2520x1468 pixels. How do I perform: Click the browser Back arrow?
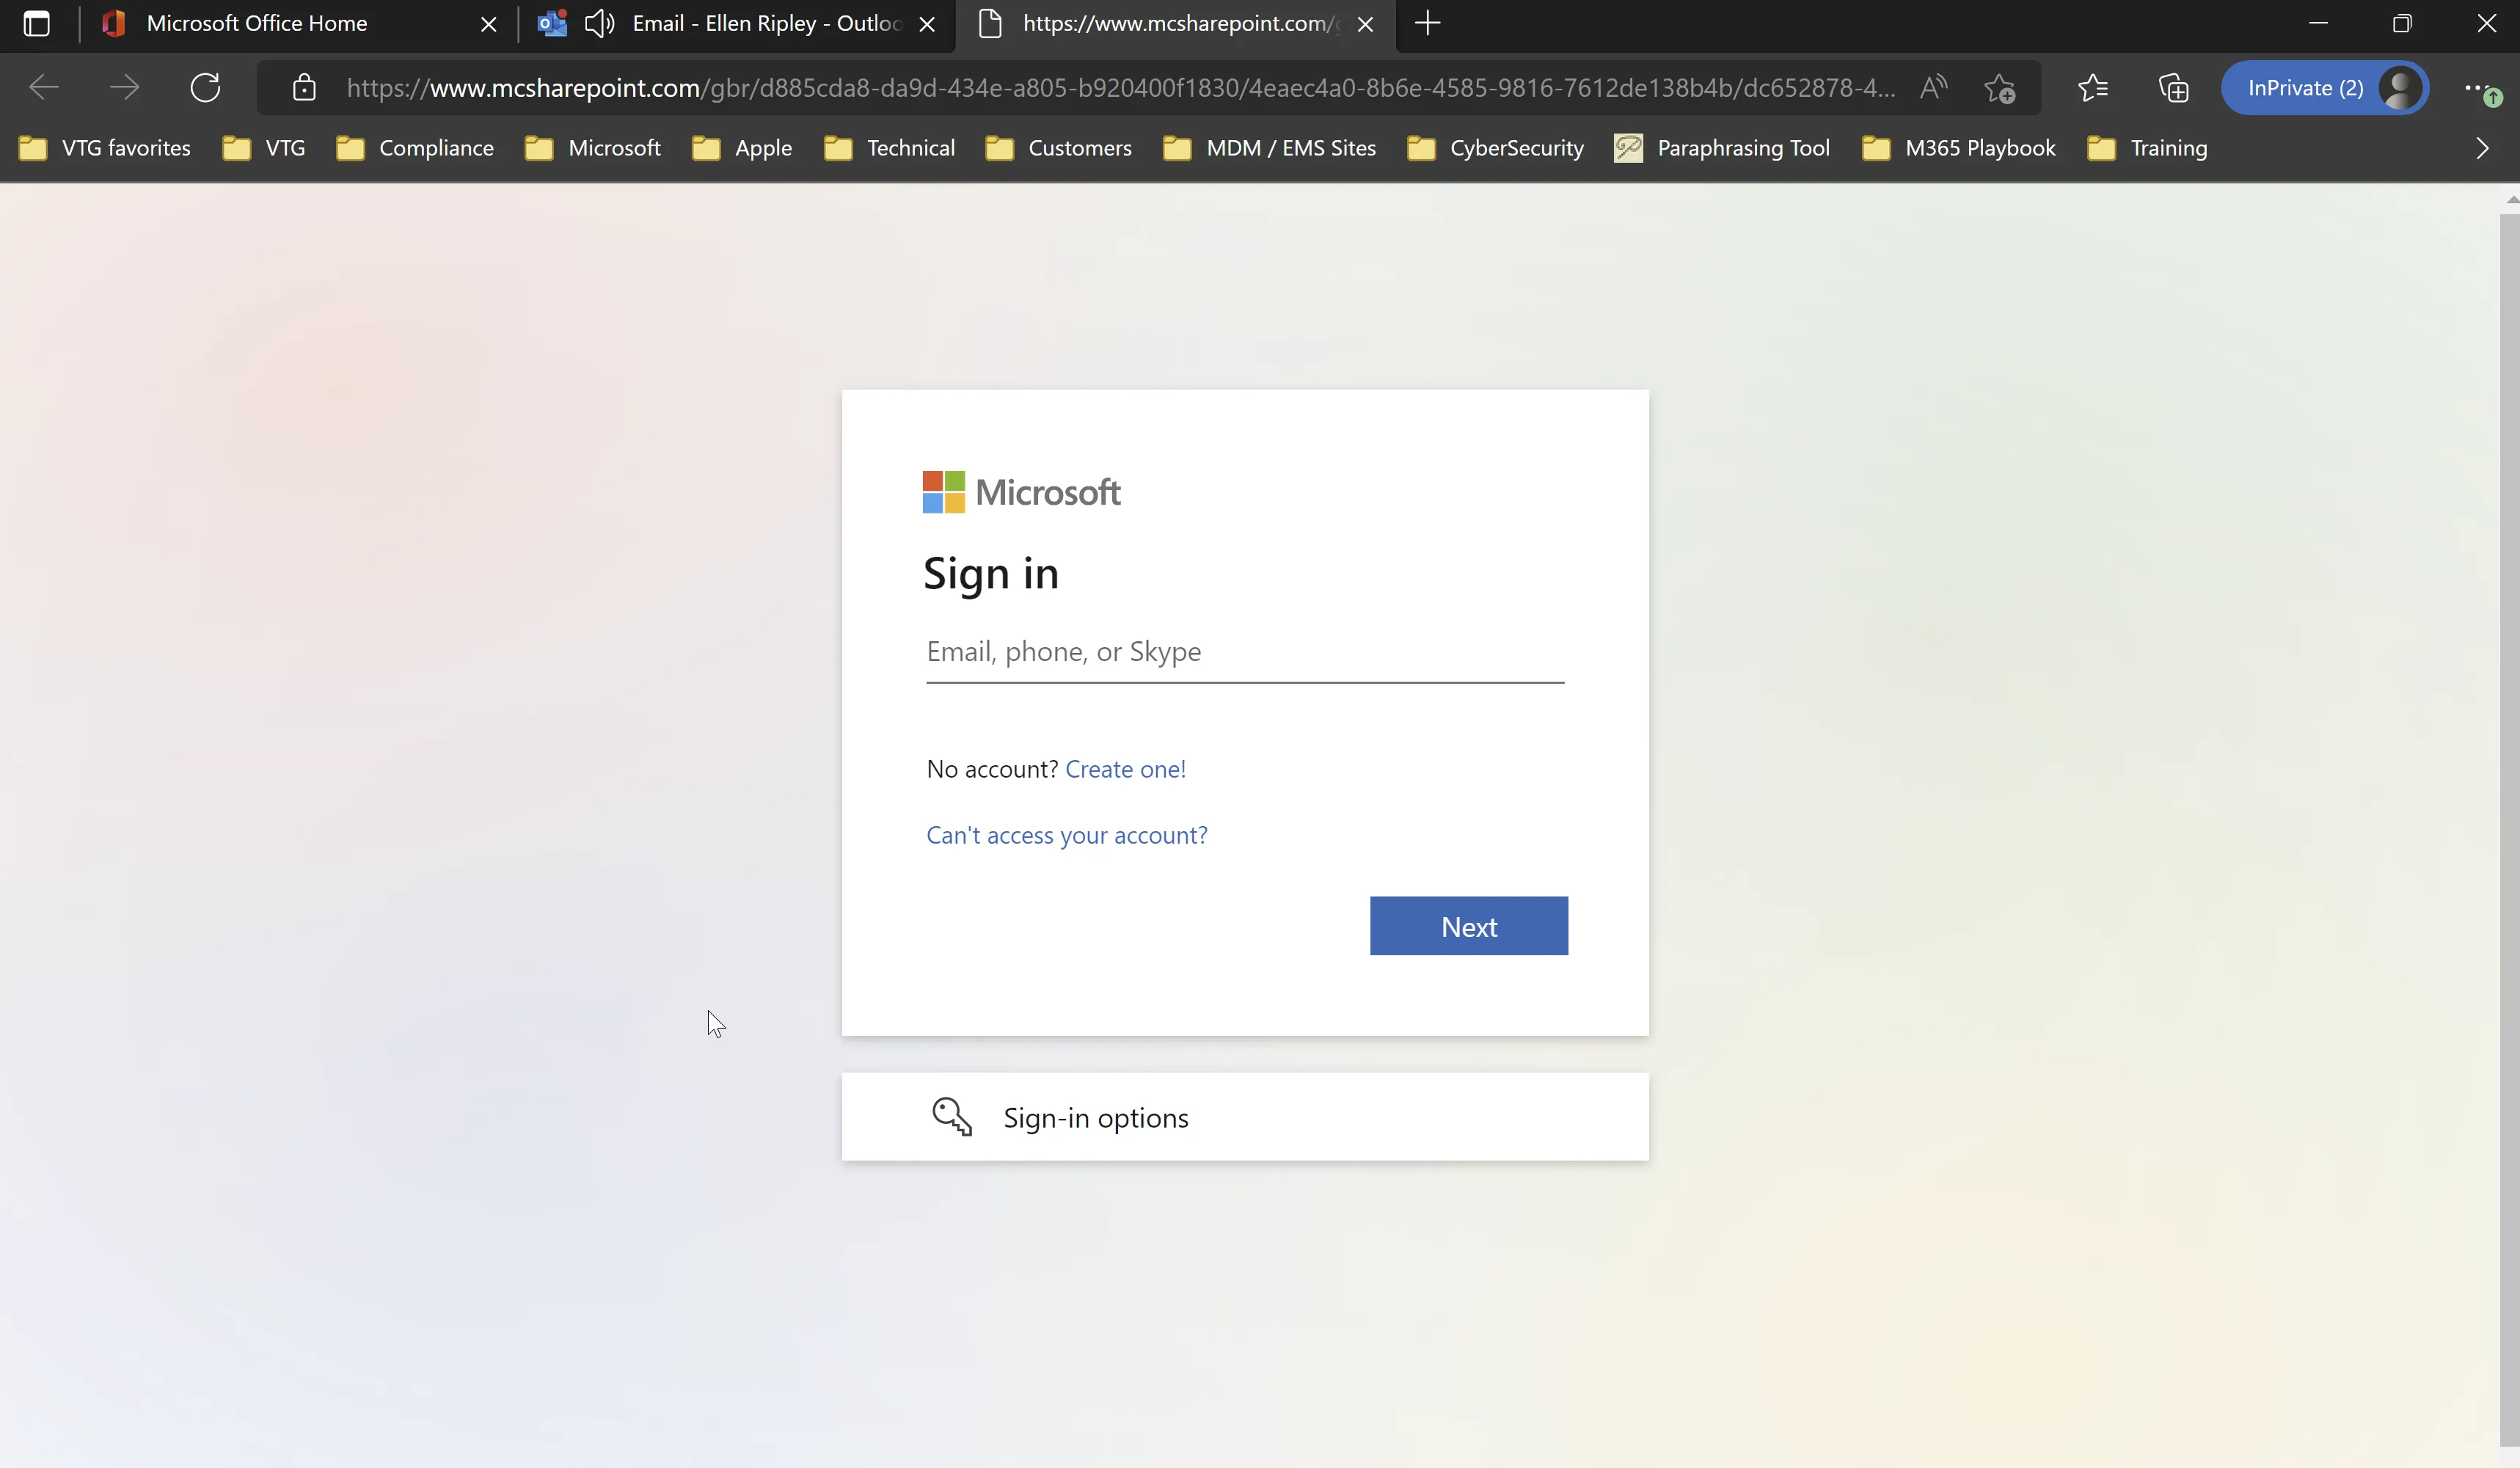[x=44, y=88]
